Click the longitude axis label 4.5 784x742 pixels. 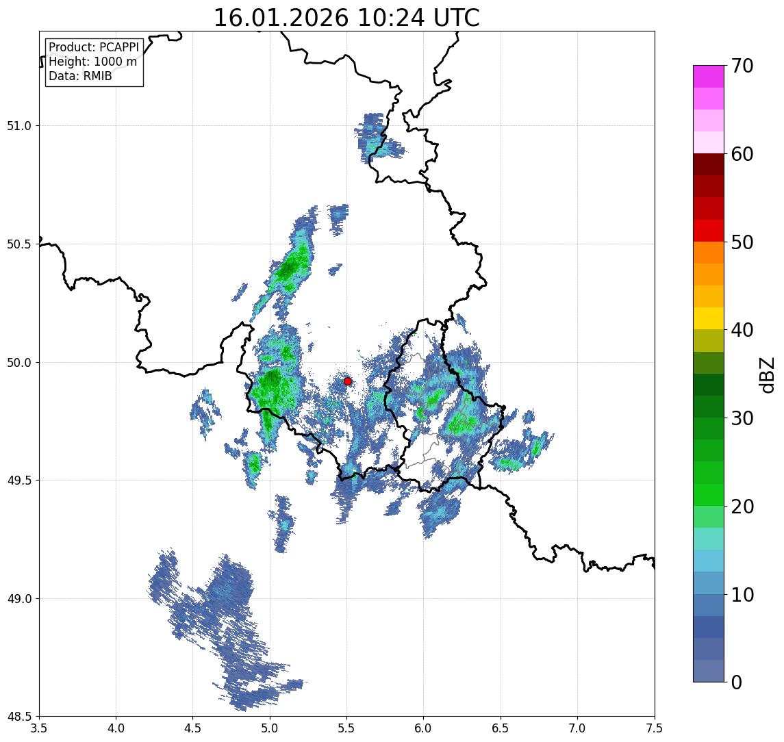[x=193, y=728]
